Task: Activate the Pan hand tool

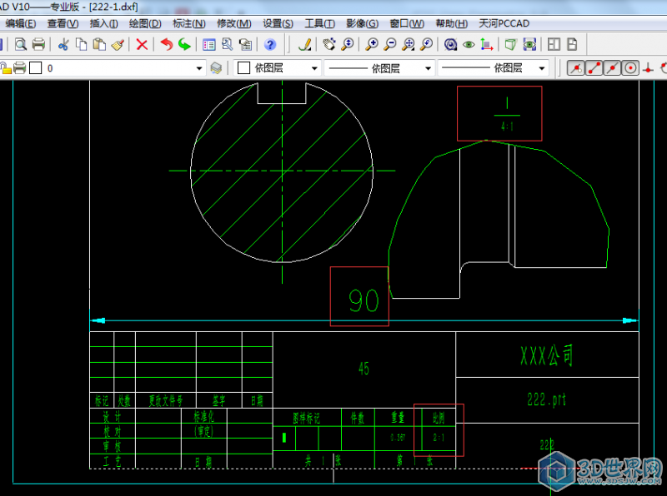Action: coord(329,44)
